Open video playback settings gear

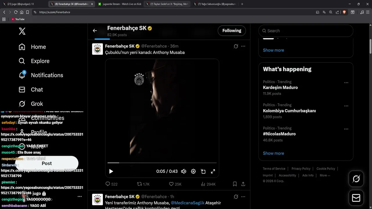193,171
